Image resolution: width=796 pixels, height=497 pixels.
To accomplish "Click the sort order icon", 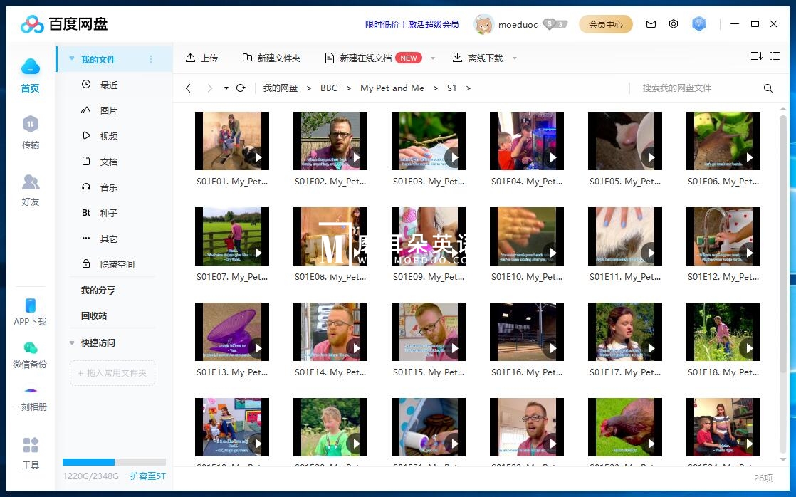I will pyautogui.click(x=756, y=56).
